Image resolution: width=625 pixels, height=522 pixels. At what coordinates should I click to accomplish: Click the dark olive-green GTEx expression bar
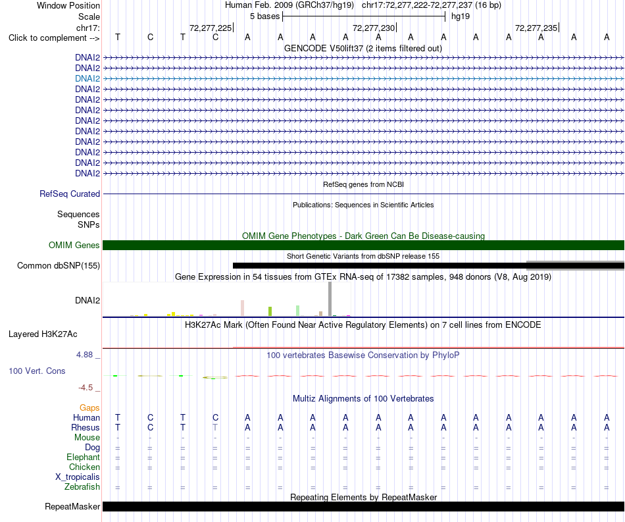tap(270, 311)
